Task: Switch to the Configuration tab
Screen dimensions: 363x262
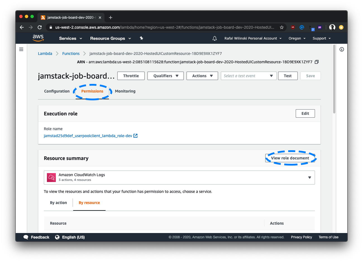Action: [x=57, y=91]
